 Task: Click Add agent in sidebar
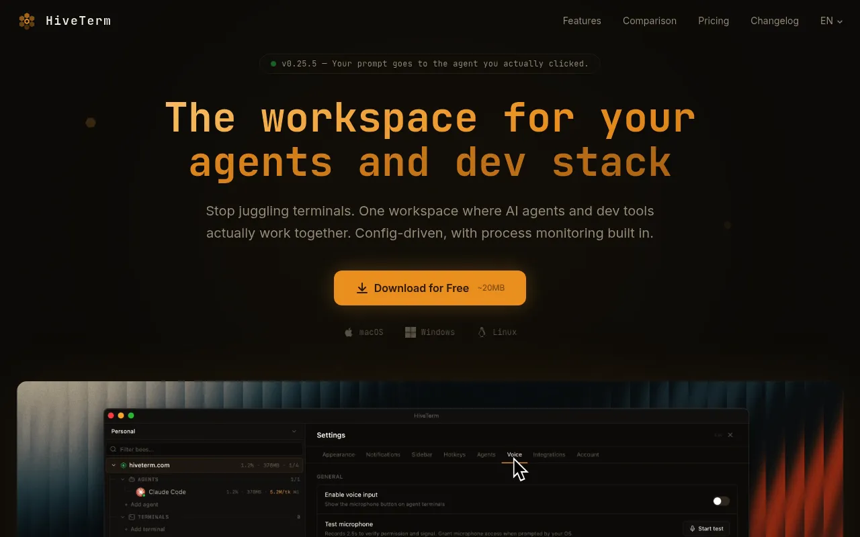click(142, 505)
